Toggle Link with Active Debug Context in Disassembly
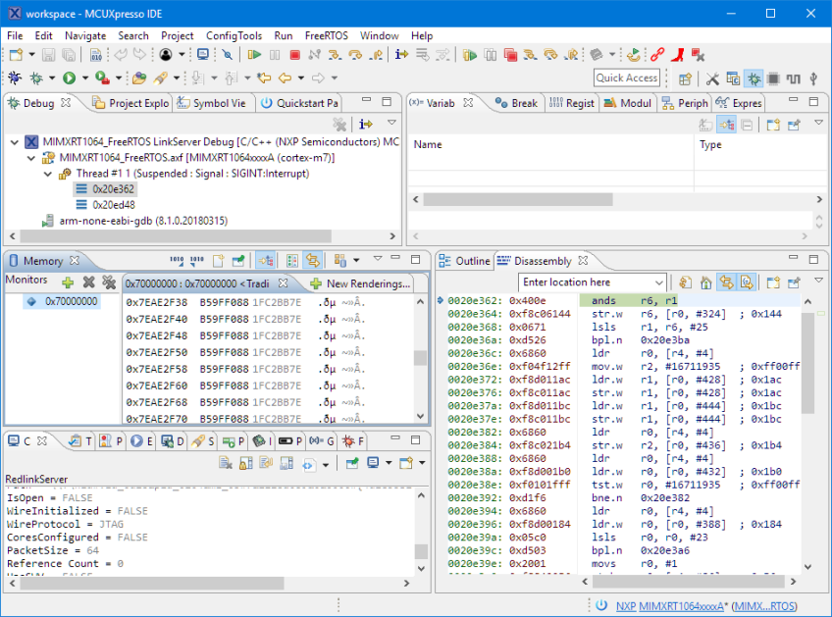The width and height of the screenshot is (832, 617). [726, 283]
